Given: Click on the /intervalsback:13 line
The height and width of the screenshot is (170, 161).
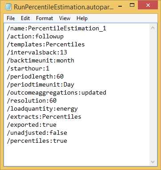Looking at the screenshot, I should (x=37, y=52).
